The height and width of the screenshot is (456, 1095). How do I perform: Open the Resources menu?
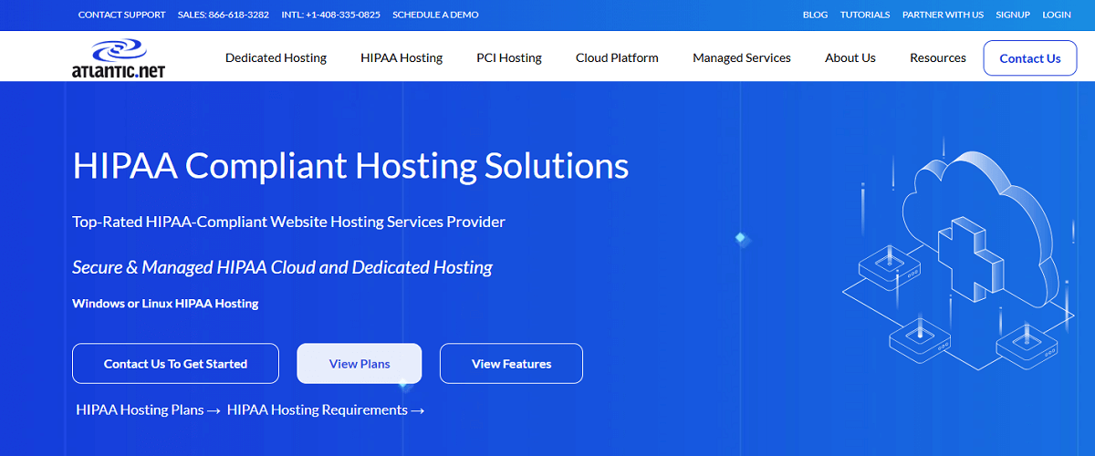tap(938, 57)
